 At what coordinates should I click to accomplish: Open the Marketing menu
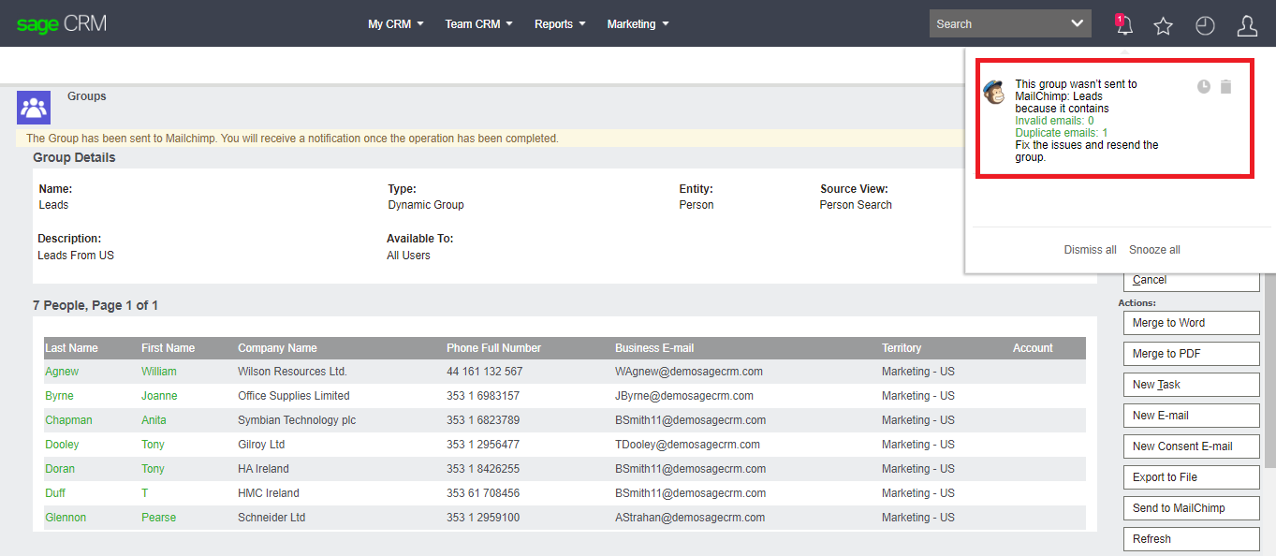pyautogui.click(x=638, y=24)
